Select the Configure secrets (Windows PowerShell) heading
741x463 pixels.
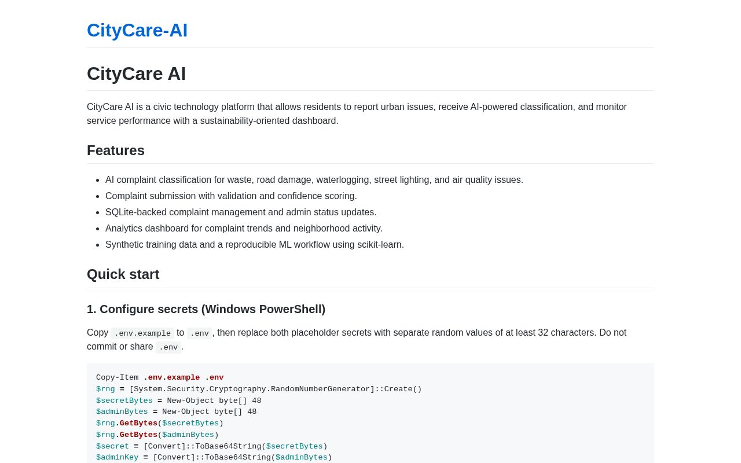click(x=206, y=309)
